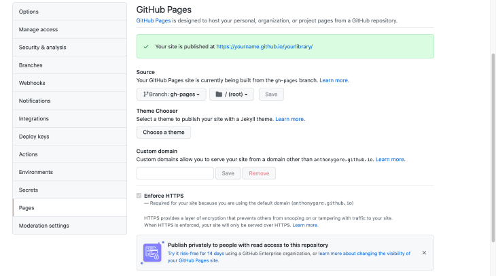The image size is (496, 276).
Task: Click the page vertical scrollbar
Action: [x=493, y=148]
